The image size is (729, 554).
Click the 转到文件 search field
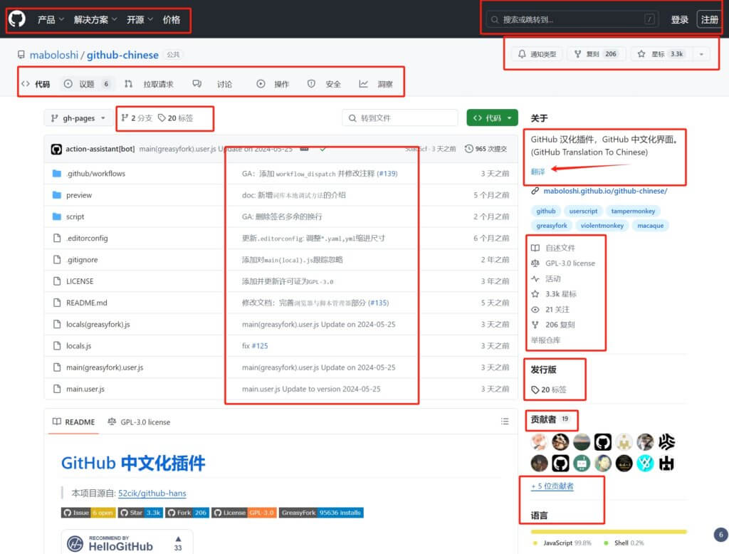pyautogui.click(x=400, y=117)
